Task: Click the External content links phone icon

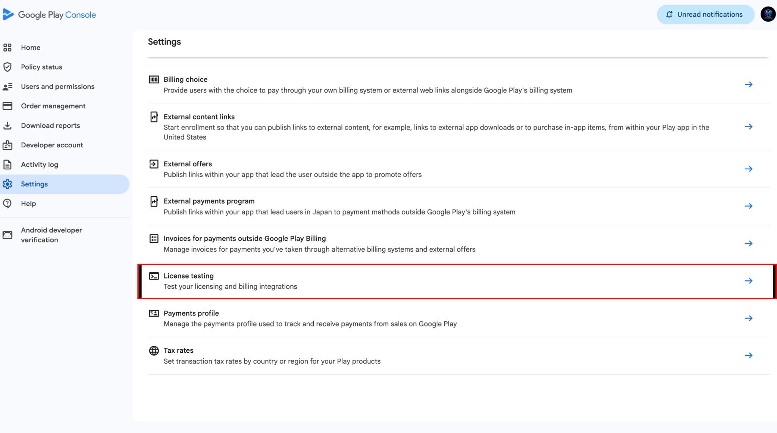Action: [154, 117]
